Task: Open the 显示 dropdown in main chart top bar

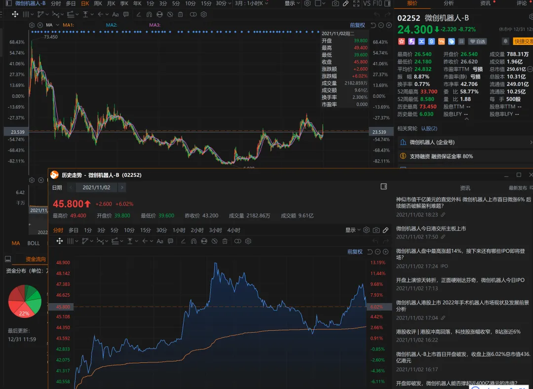Action: click(292, 3)
